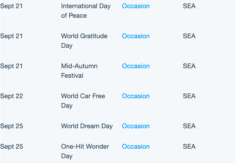Click the Occasion link for World Car Free Day
The width and height of the screenshot is (236, 163).
[x=136, y=96]
